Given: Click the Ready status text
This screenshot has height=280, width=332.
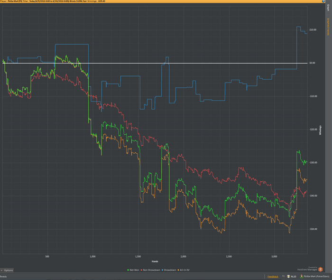Looking at the screenshot, I should [x=3, y=277].
